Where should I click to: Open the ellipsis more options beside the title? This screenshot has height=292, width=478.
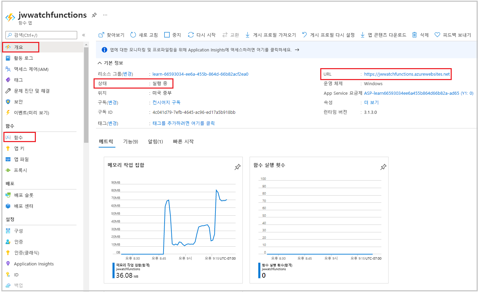pyautogui.click(x=105, y=15)
